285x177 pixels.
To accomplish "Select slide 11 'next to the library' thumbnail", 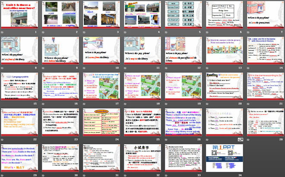I will [142, 51].
